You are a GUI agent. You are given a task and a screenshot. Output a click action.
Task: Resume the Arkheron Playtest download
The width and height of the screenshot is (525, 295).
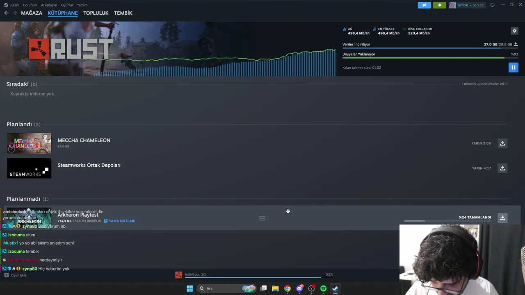(502, 218)
